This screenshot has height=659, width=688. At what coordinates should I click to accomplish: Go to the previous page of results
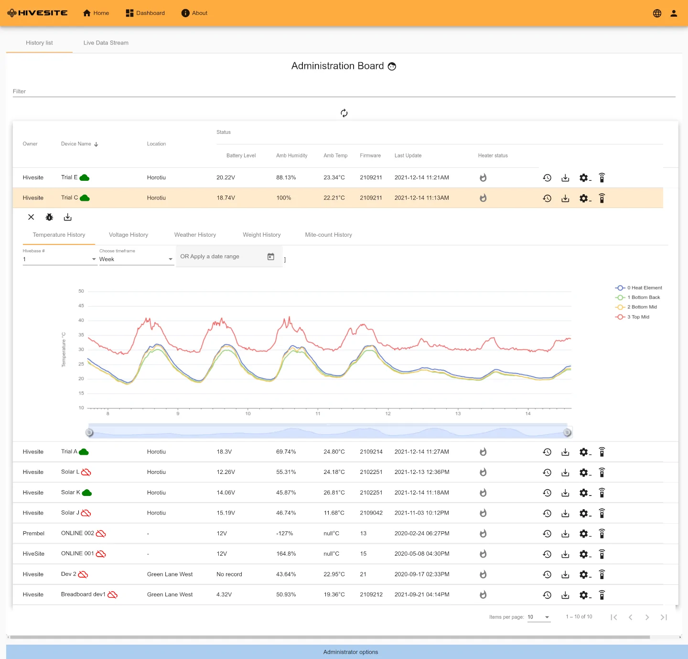(631, 617)
